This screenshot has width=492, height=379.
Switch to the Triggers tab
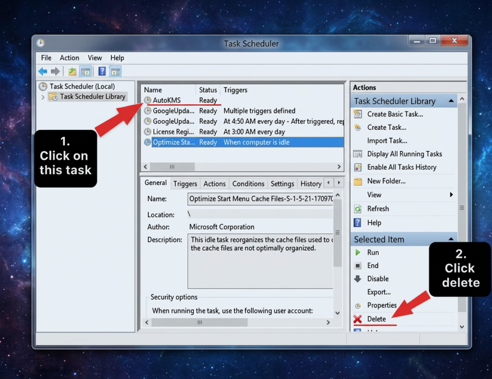(185, 184)
